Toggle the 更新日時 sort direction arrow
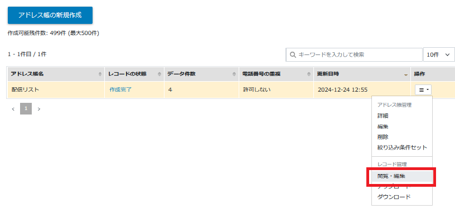 [405, 74]
